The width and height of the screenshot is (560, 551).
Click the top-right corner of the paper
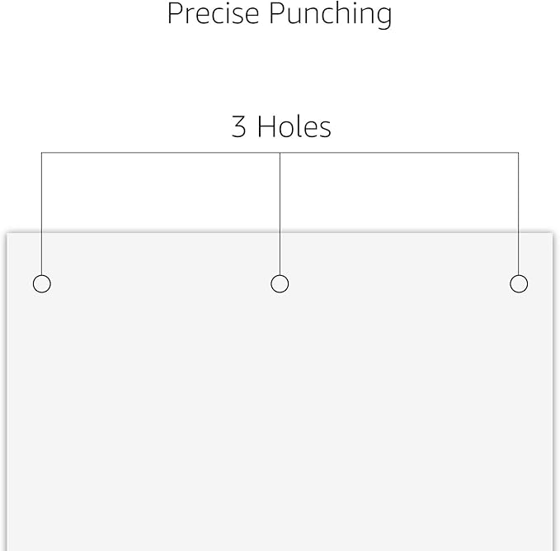coord(551,235)
